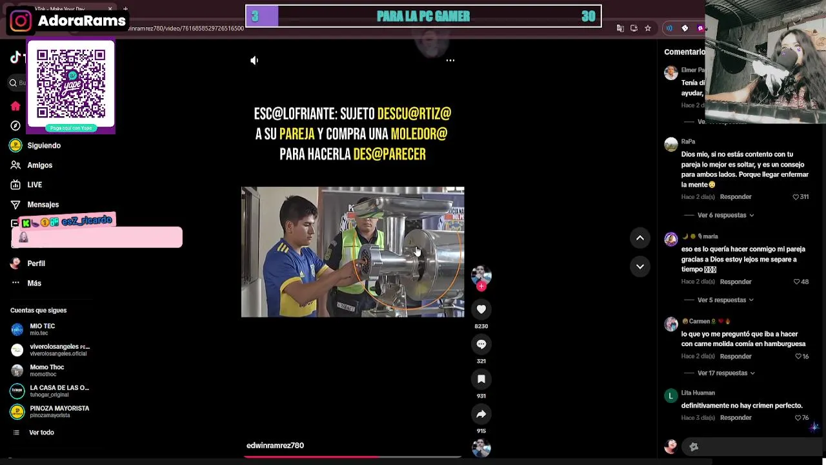
Task: Open maria's profile avatar in comments
Action: coord(671,239)
